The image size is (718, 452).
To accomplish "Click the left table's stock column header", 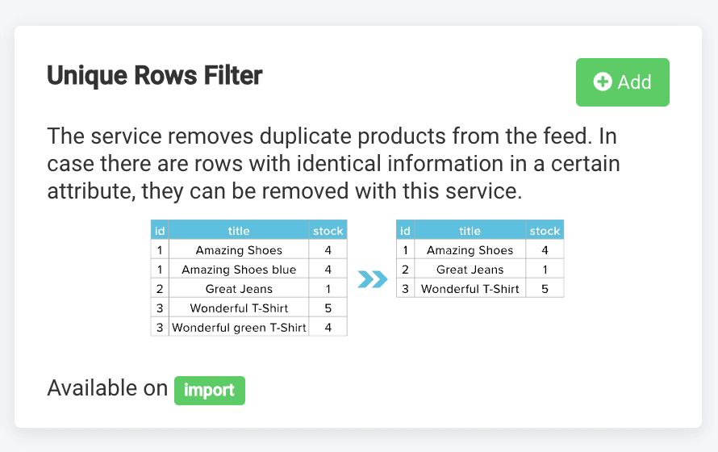I will [x=328, y=231].
